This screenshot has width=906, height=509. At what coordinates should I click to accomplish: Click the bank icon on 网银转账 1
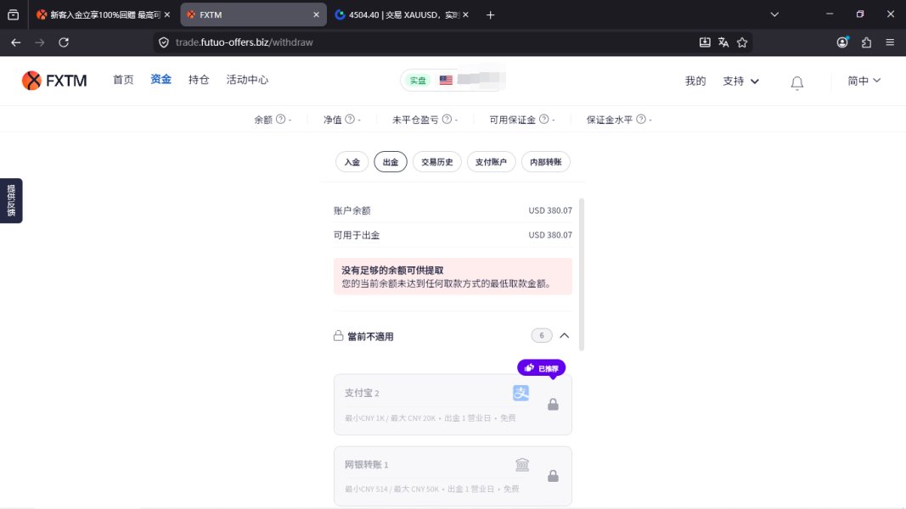click(521, 465)
